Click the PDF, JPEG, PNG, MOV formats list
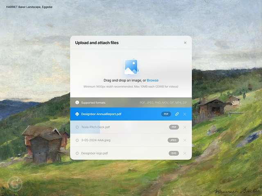Viewport: 262px width, 196px height. (x=163, y=102)
